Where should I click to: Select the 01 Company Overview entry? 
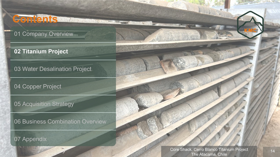point(63,34)
